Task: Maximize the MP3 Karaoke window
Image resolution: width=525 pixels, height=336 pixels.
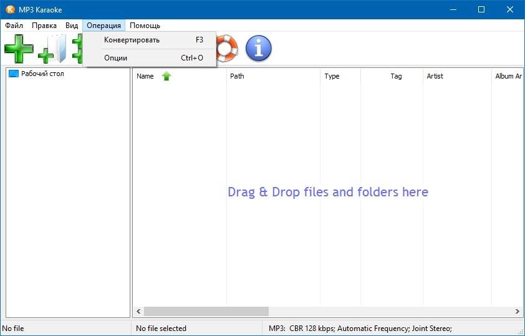Action: pos(481,9)
